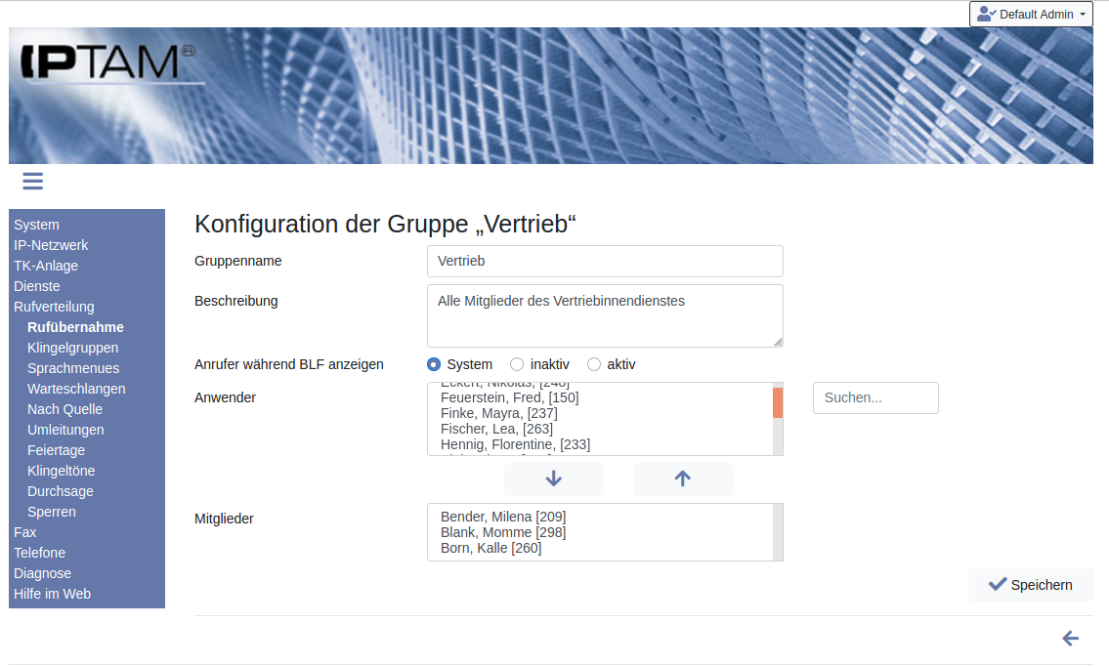Open the Default Admin dropdown
Image resolution: width=1109 pixels, height=666 pixels.
pyautogui.click(x=1031, y=15)
